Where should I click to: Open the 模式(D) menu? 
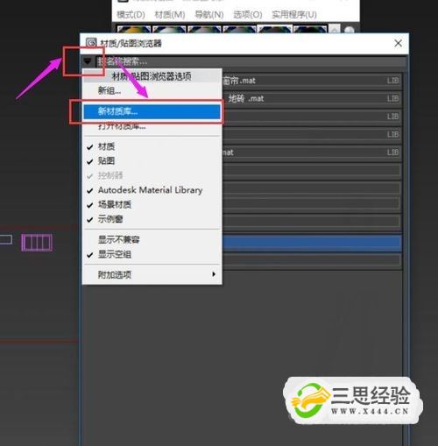[131, 14]
